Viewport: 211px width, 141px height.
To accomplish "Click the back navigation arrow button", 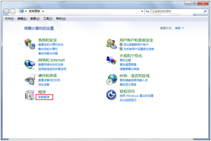I will point(6,11).
